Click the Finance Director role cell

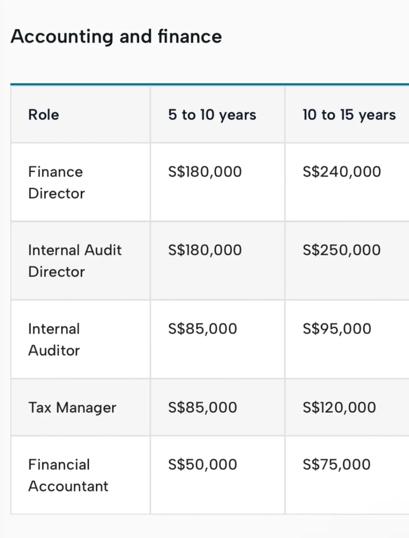[x=56, y=183]
